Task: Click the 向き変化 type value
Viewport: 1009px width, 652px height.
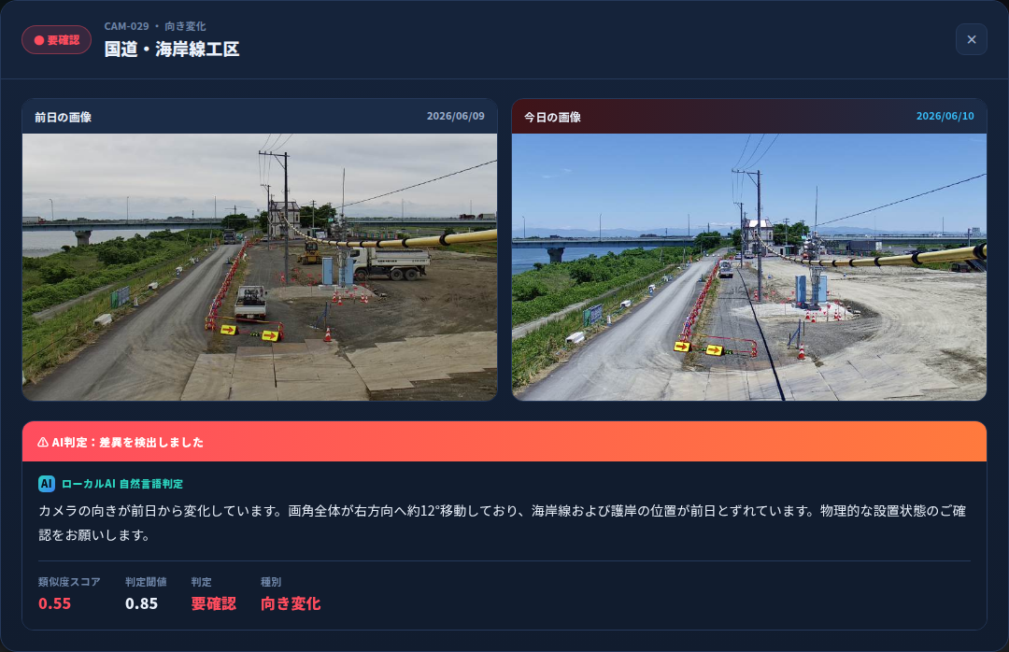Action: [x=291, y=603]
